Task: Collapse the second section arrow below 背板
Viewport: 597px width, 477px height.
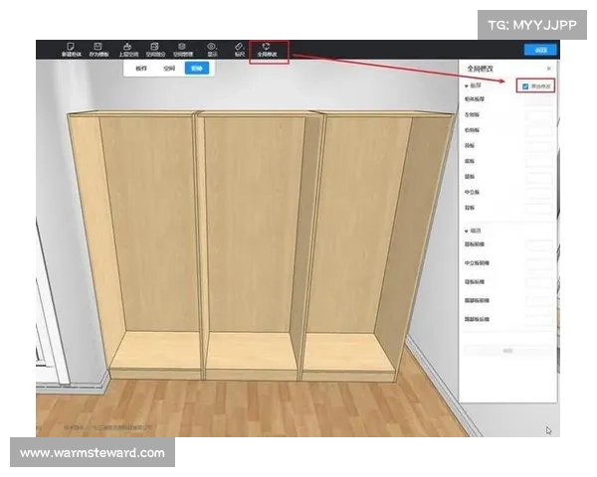Action: [467, 231]
